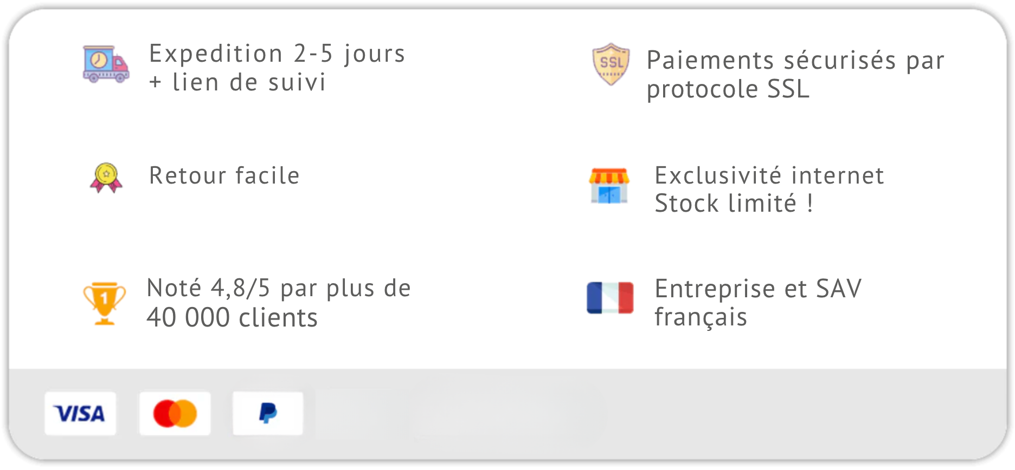The image size is (1015, 470).
Task: Click the SSL shield icon
Action: pos(611,64)
